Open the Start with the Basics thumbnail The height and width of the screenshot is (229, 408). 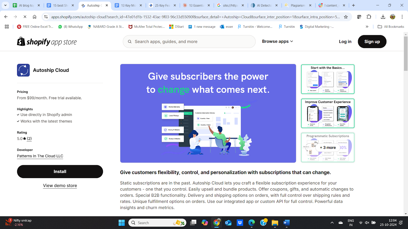328,79
